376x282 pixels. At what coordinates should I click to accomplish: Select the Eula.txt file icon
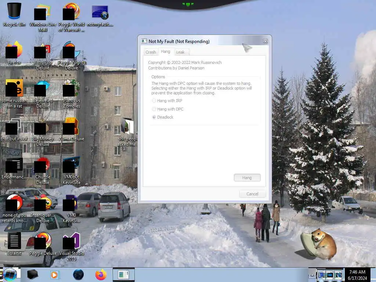(14, 243)
